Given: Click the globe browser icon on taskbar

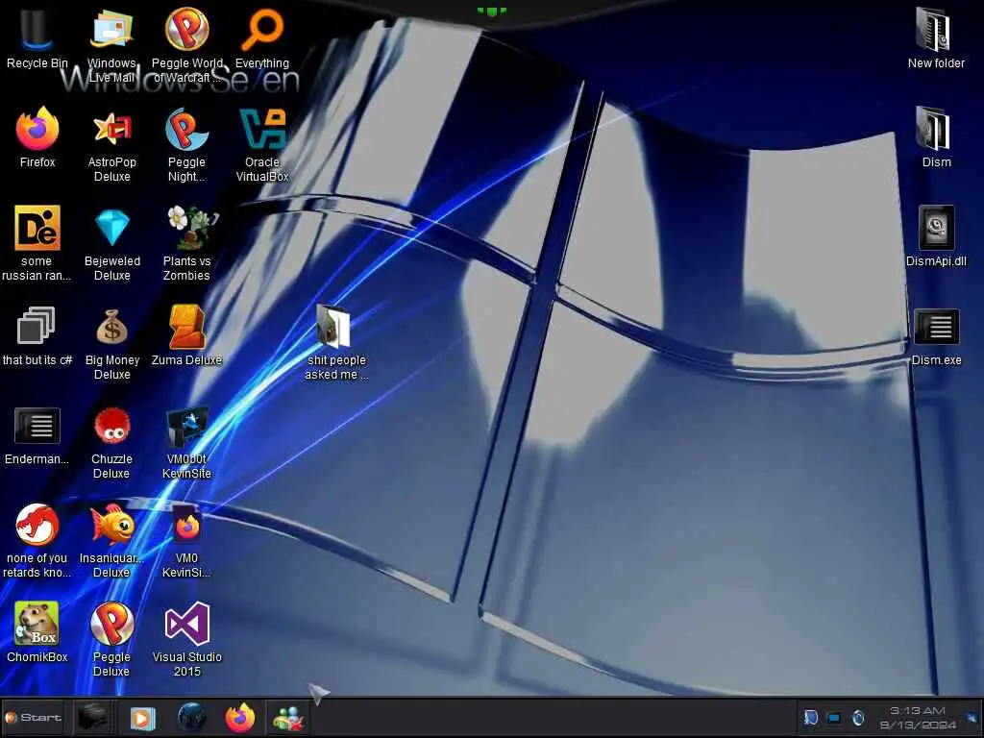Looking at the screenshot, I should point(191,717).
